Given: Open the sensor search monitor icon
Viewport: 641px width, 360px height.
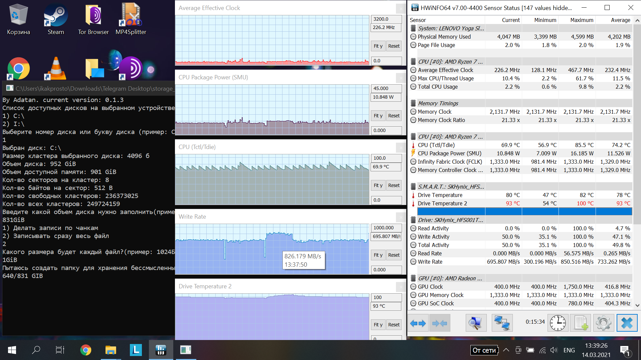Looking at the screenshot, I should (x=476, y=323).
